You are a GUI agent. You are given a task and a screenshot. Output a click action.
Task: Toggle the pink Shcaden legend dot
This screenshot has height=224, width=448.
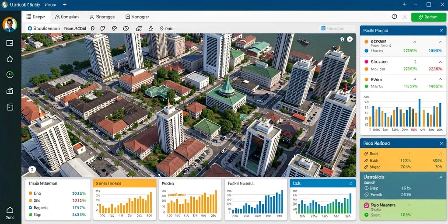[366, 62]
